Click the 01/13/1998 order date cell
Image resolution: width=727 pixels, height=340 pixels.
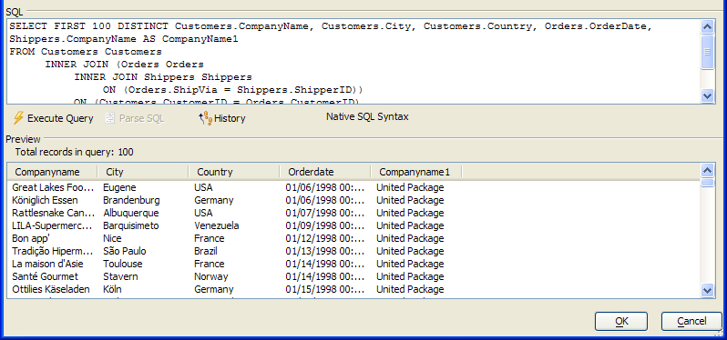(325, 251)
